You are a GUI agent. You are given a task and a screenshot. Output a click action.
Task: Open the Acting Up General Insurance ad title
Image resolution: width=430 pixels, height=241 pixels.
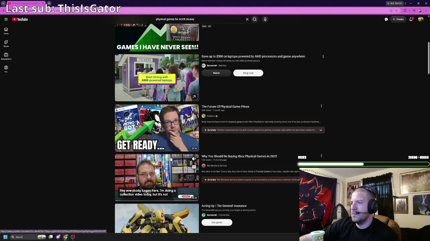pos(224,206)
